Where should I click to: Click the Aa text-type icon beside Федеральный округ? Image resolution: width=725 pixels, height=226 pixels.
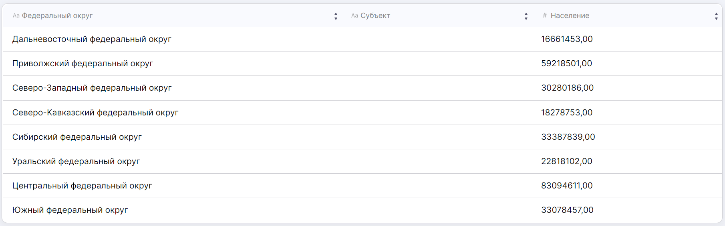(16, 16)
